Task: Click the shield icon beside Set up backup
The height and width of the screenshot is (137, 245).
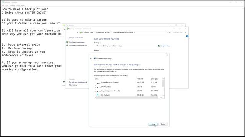Action: (x=159, y=46)
